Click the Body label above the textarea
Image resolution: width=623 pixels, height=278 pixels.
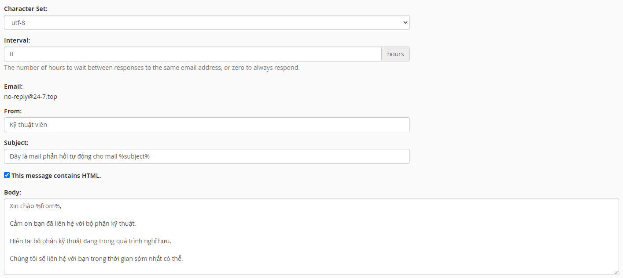(13, 192)
